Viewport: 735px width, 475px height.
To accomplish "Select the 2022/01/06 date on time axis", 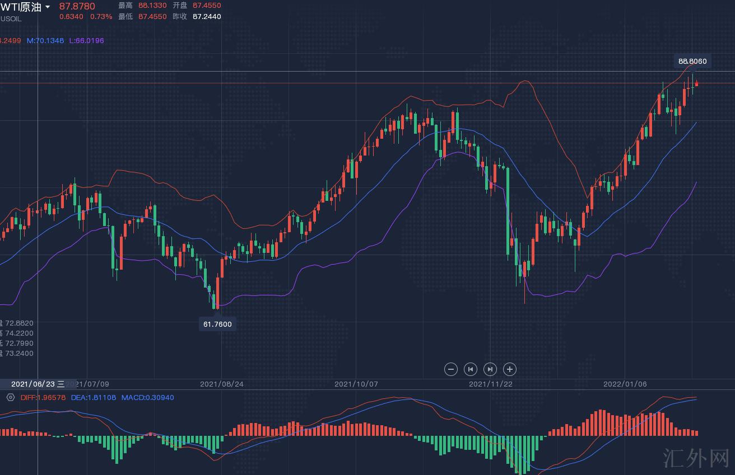I will [625, 384].
